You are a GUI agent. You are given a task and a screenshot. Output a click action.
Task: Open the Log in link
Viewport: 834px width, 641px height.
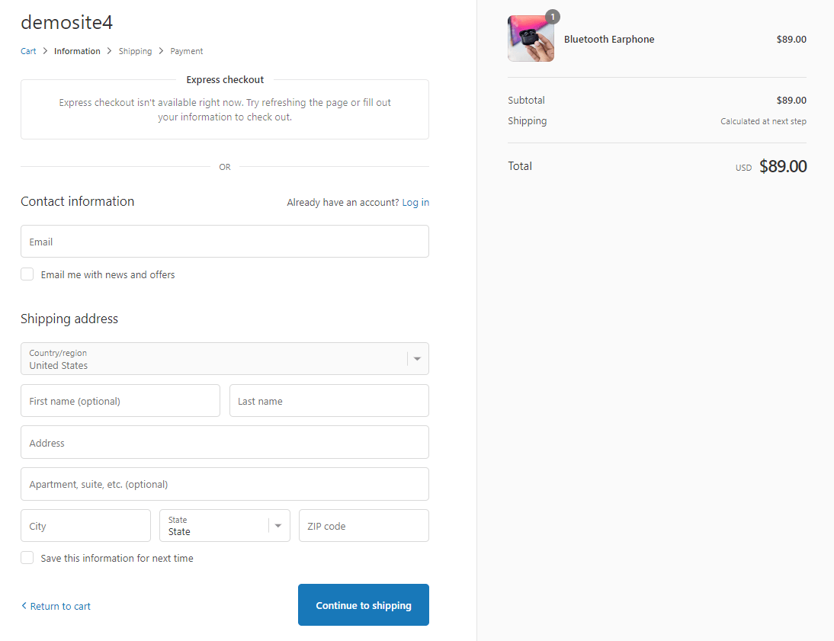click(415, 202)
